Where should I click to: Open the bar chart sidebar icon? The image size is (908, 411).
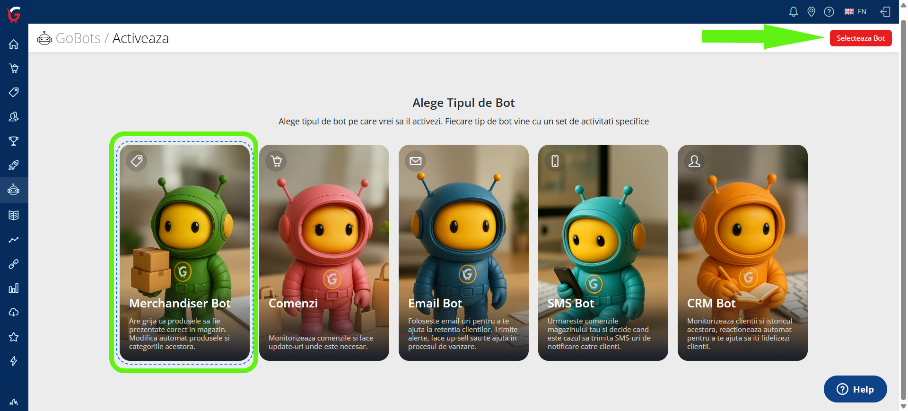[x=14, y=288]
